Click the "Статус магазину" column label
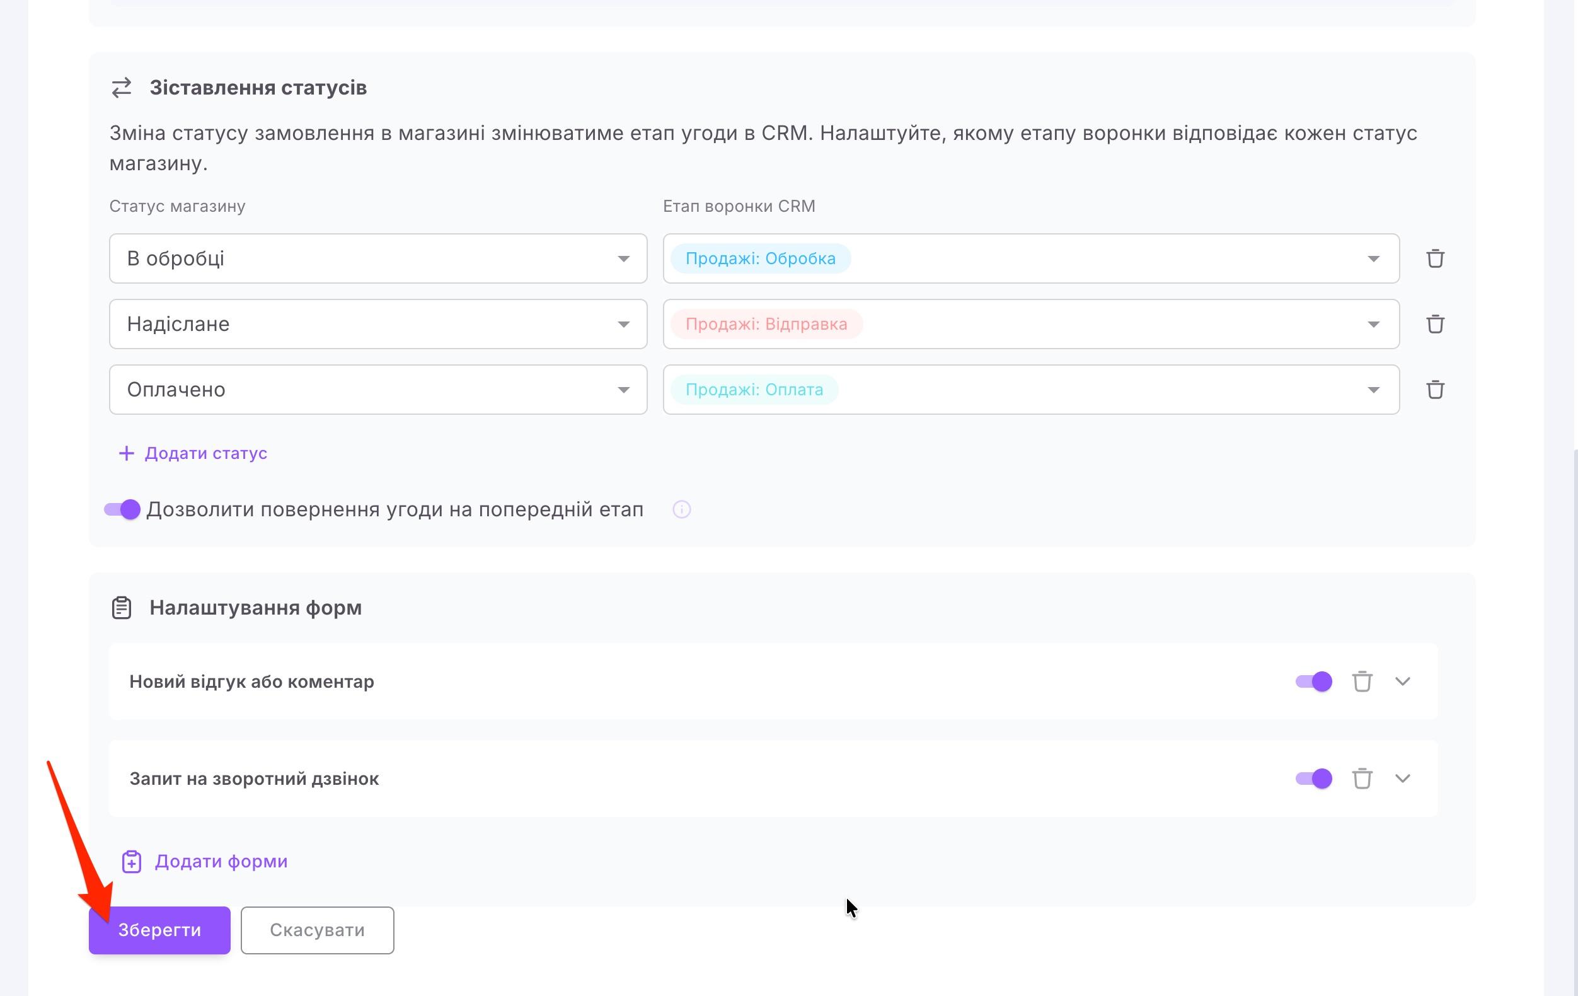 coord(177,206)
